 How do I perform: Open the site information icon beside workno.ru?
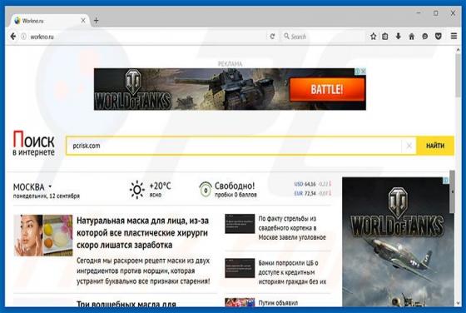(23, 37)
